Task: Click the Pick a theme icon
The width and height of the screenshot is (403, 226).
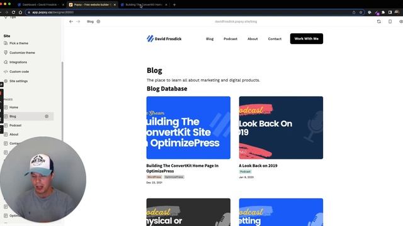Action: (6, 43)
